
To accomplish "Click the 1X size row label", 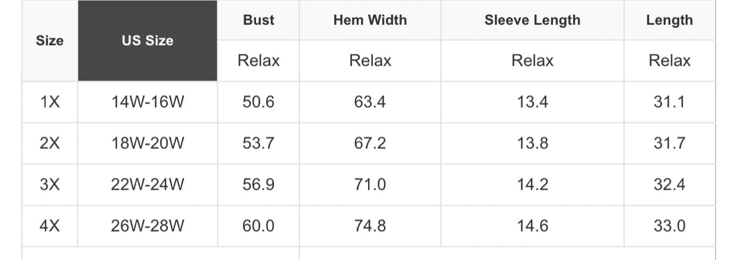I will coord(50,102).
